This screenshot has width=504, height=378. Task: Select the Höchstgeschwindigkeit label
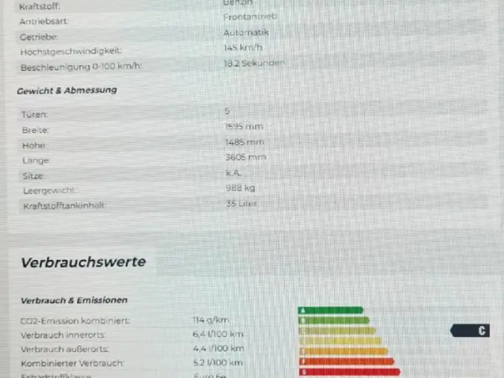tap(70, 51)
